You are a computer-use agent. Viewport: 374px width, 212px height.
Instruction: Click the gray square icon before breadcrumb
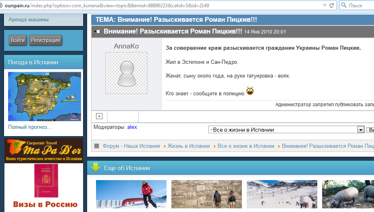97,146
